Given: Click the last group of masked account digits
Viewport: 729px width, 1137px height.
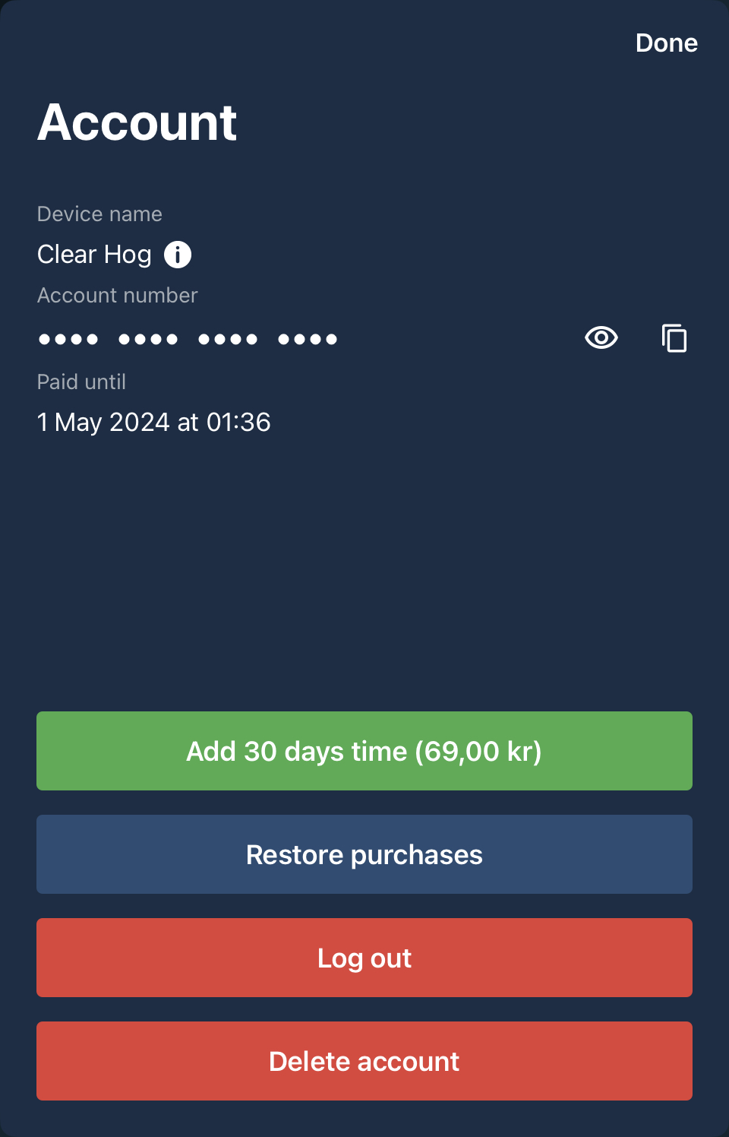Looking at the screenshot, I should point(308,339).
